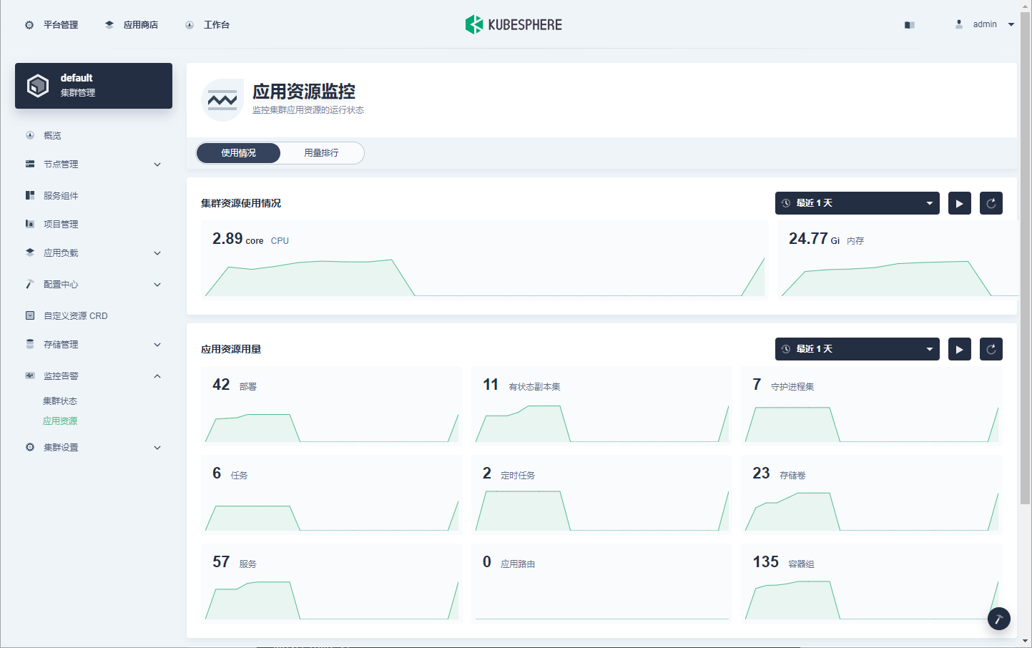
Task: Open the hammer toolbox floating button
Action: [x=999, y=619]
